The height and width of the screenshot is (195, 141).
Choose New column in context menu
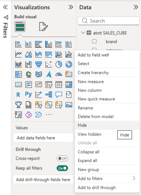pos(107,90)
